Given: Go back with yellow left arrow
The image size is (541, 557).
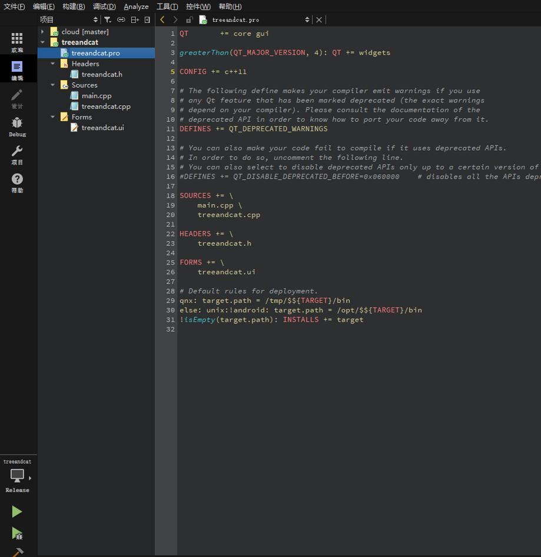Looking at the screenshot, I should [x=162, y=19].
